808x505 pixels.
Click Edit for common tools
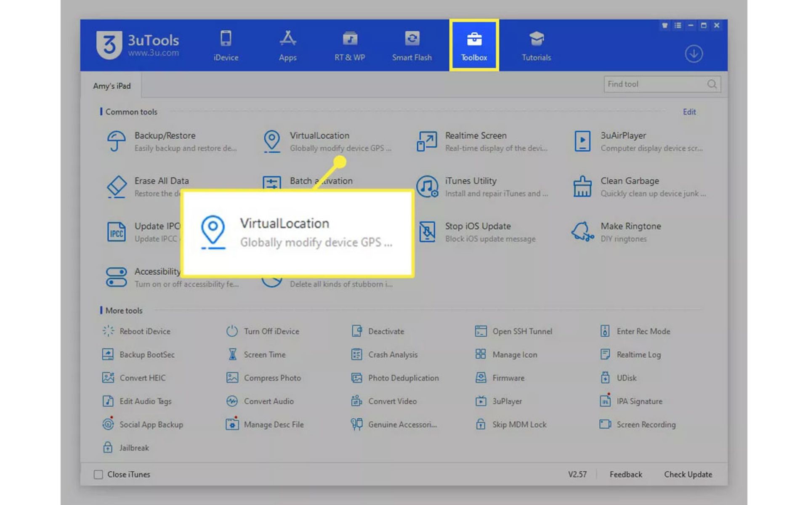(x=689, y=112)
